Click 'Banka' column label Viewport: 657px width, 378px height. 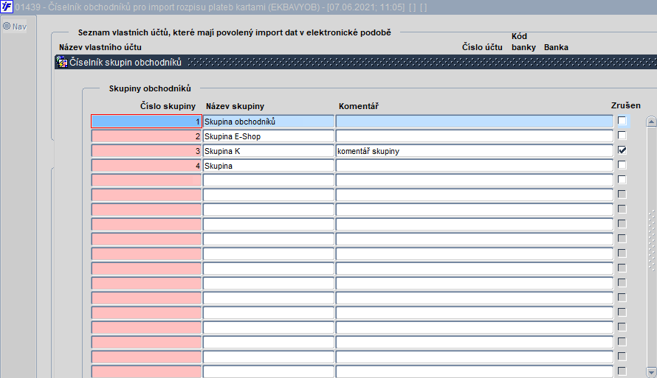point(556,47)
